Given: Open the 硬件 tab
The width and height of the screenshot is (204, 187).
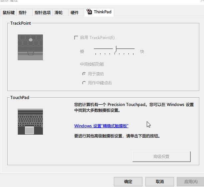Looking at the screenshot, I should pos(76,13).
